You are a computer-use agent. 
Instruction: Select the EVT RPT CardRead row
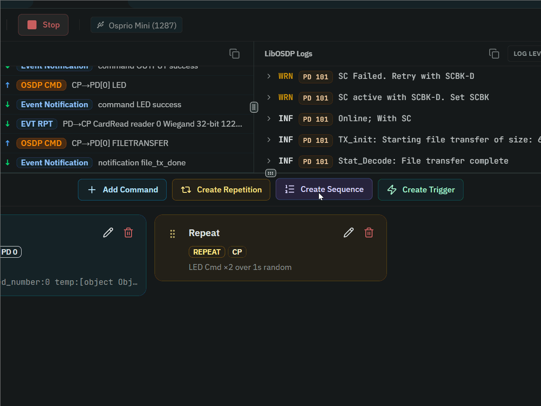pos(127,124)
